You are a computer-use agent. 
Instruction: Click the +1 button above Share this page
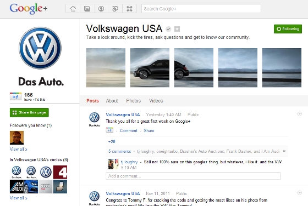click(x=16, y=96)
